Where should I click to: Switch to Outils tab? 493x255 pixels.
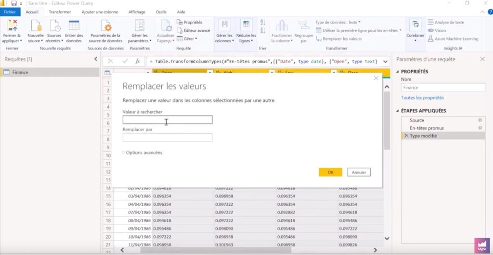(x=161, y=12)
